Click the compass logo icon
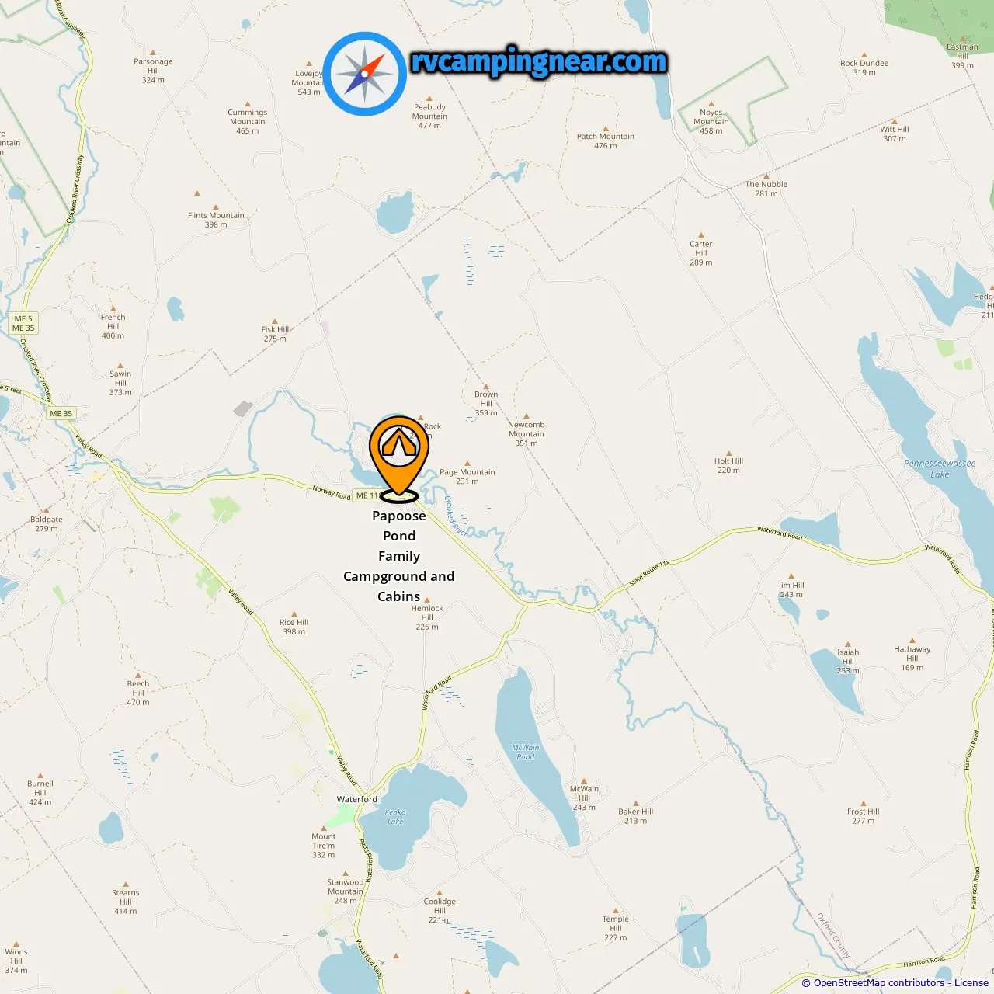 364,74
